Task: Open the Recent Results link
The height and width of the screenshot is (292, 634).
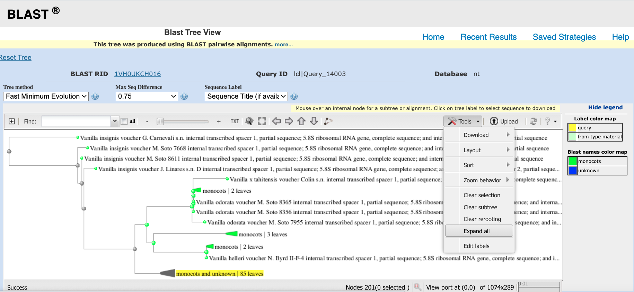Action: (x=488, y=37)
